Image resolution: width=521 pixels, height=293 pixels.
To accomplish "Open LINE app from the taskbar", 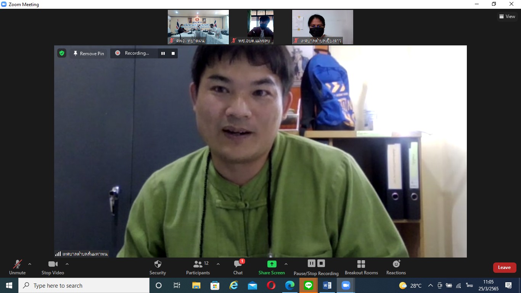I will [x=309, y=285].
